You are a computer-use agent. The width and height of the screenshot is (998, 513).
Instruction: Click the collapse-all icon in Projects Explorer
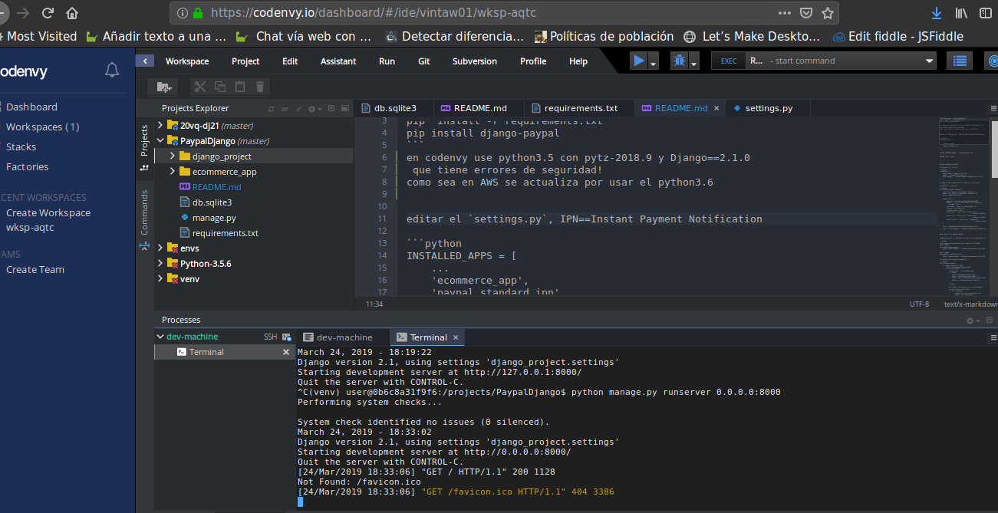tap(298, 109)
